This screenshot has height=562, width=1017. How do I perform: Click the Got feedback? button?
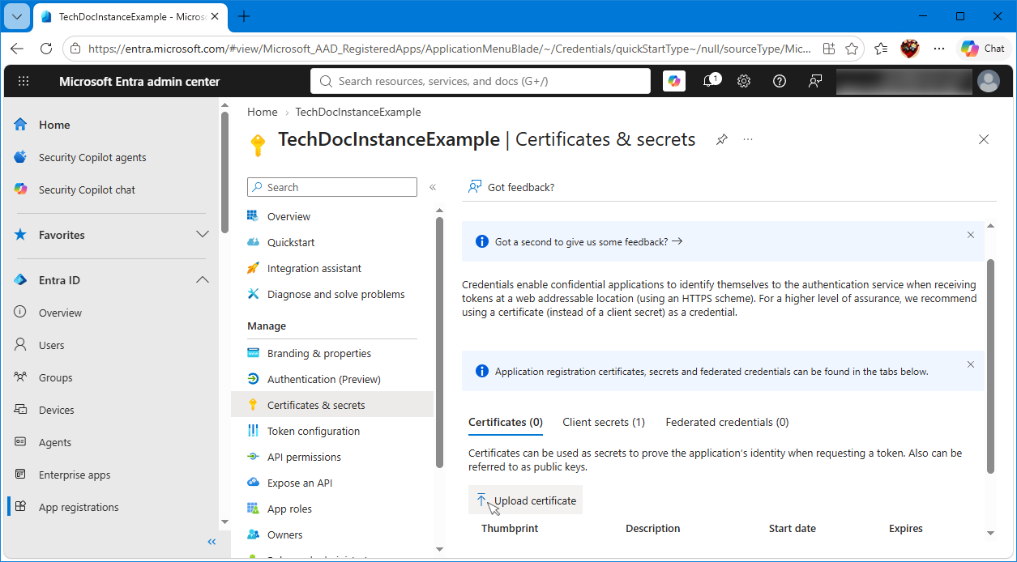(x=511, y=187)
